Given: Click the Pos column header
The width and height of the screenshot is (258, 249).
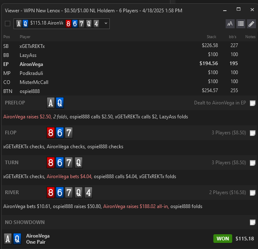Looking at the screenshot, I should pyautogui.click(x=7, y=37).
